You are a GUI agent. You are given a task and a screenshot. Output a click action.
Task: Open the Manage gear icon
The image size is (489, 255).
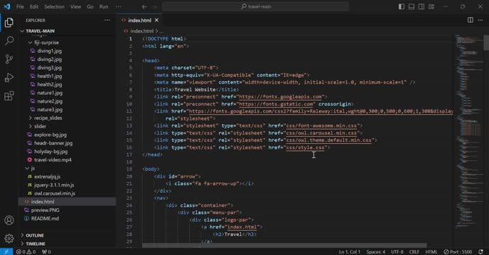tap(9, 239)
